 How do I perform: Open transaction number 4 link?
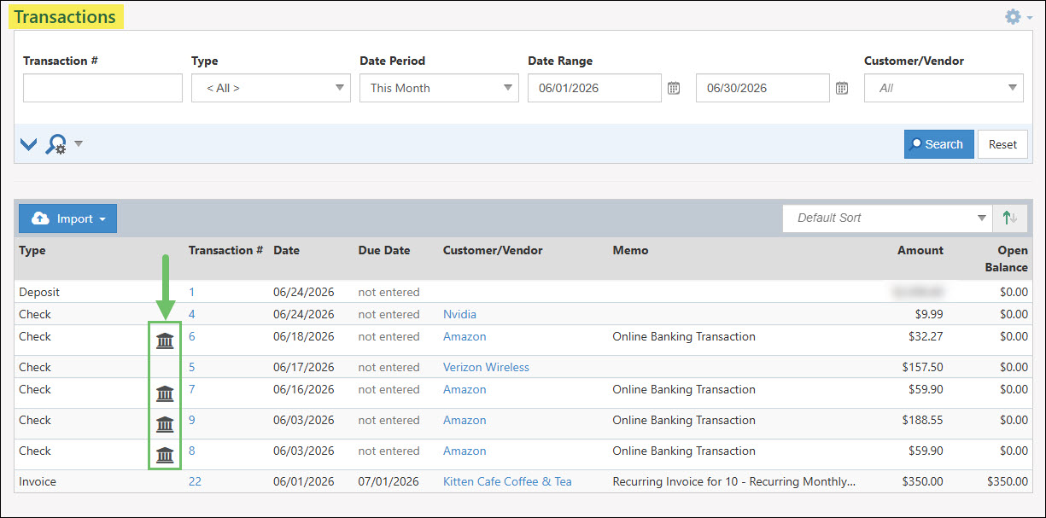[x=192, y=314]
